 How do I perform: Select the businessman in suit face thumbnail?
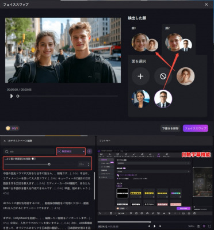[163, 99]
